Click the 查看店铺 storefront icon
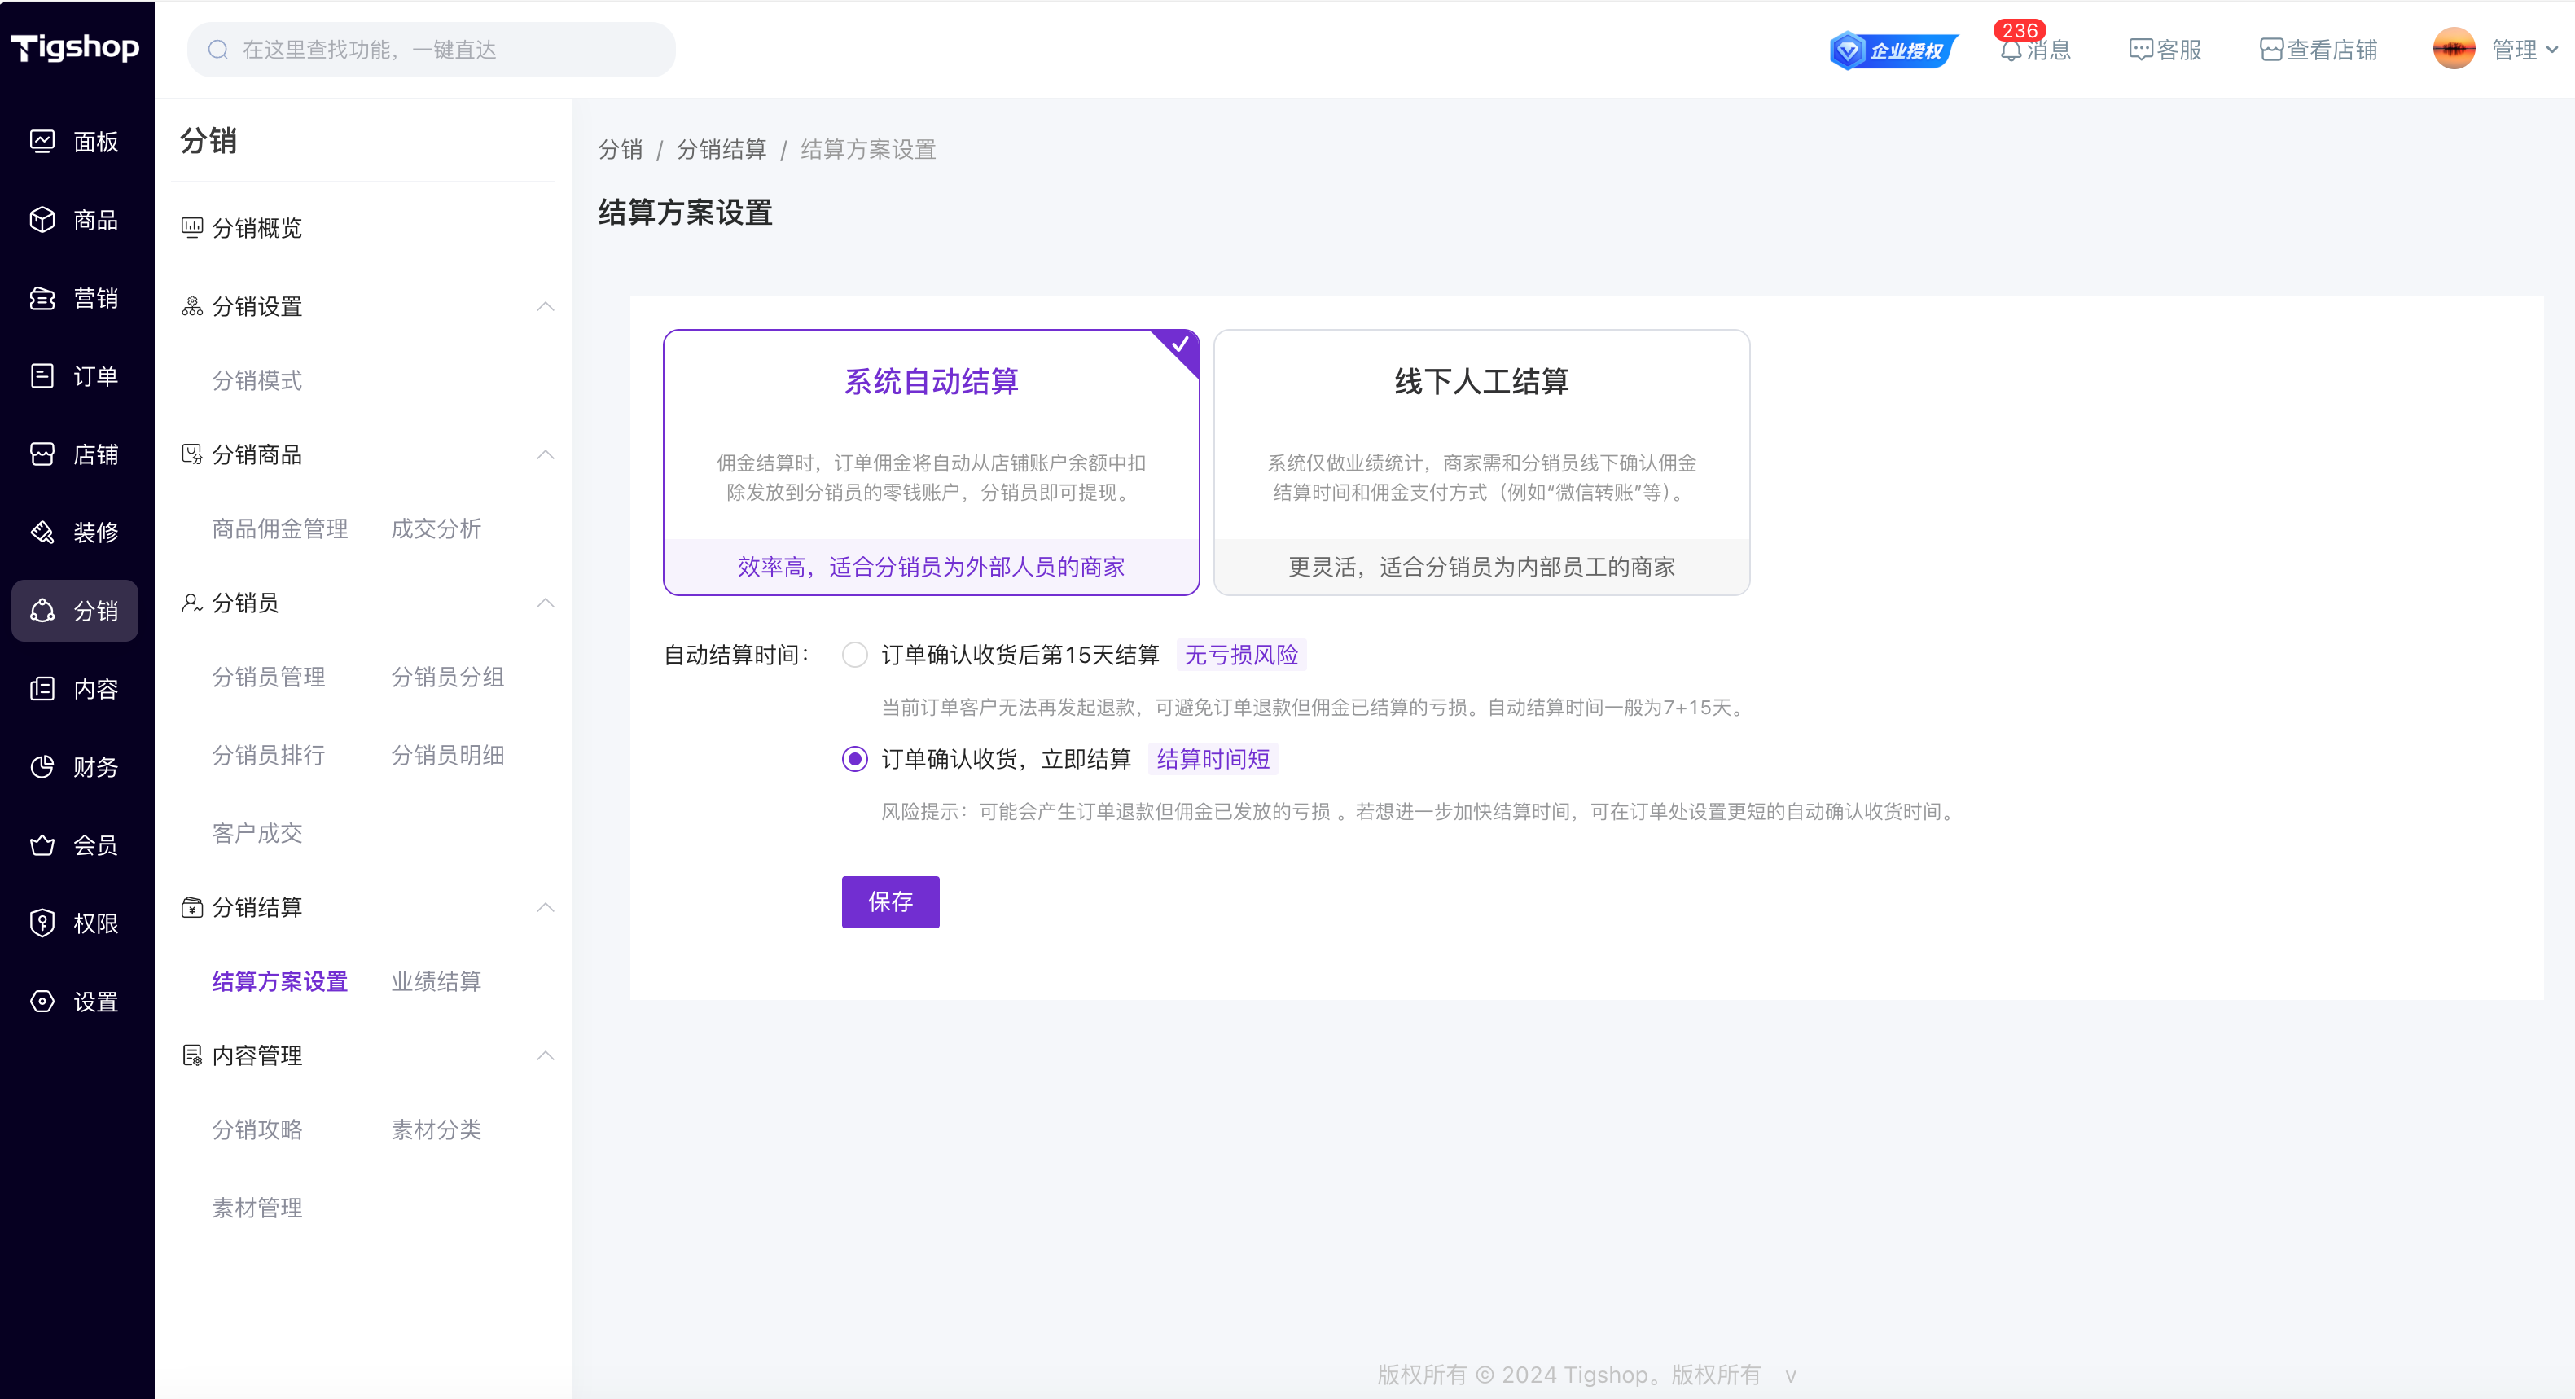2575x1399 pixels. [2271, 50]
